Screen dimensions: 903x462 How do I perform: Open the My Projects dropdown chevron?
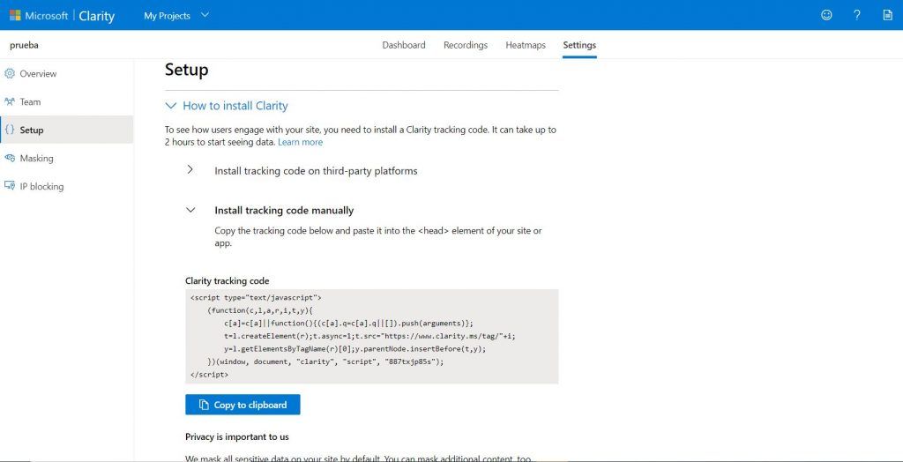[205, 16]
